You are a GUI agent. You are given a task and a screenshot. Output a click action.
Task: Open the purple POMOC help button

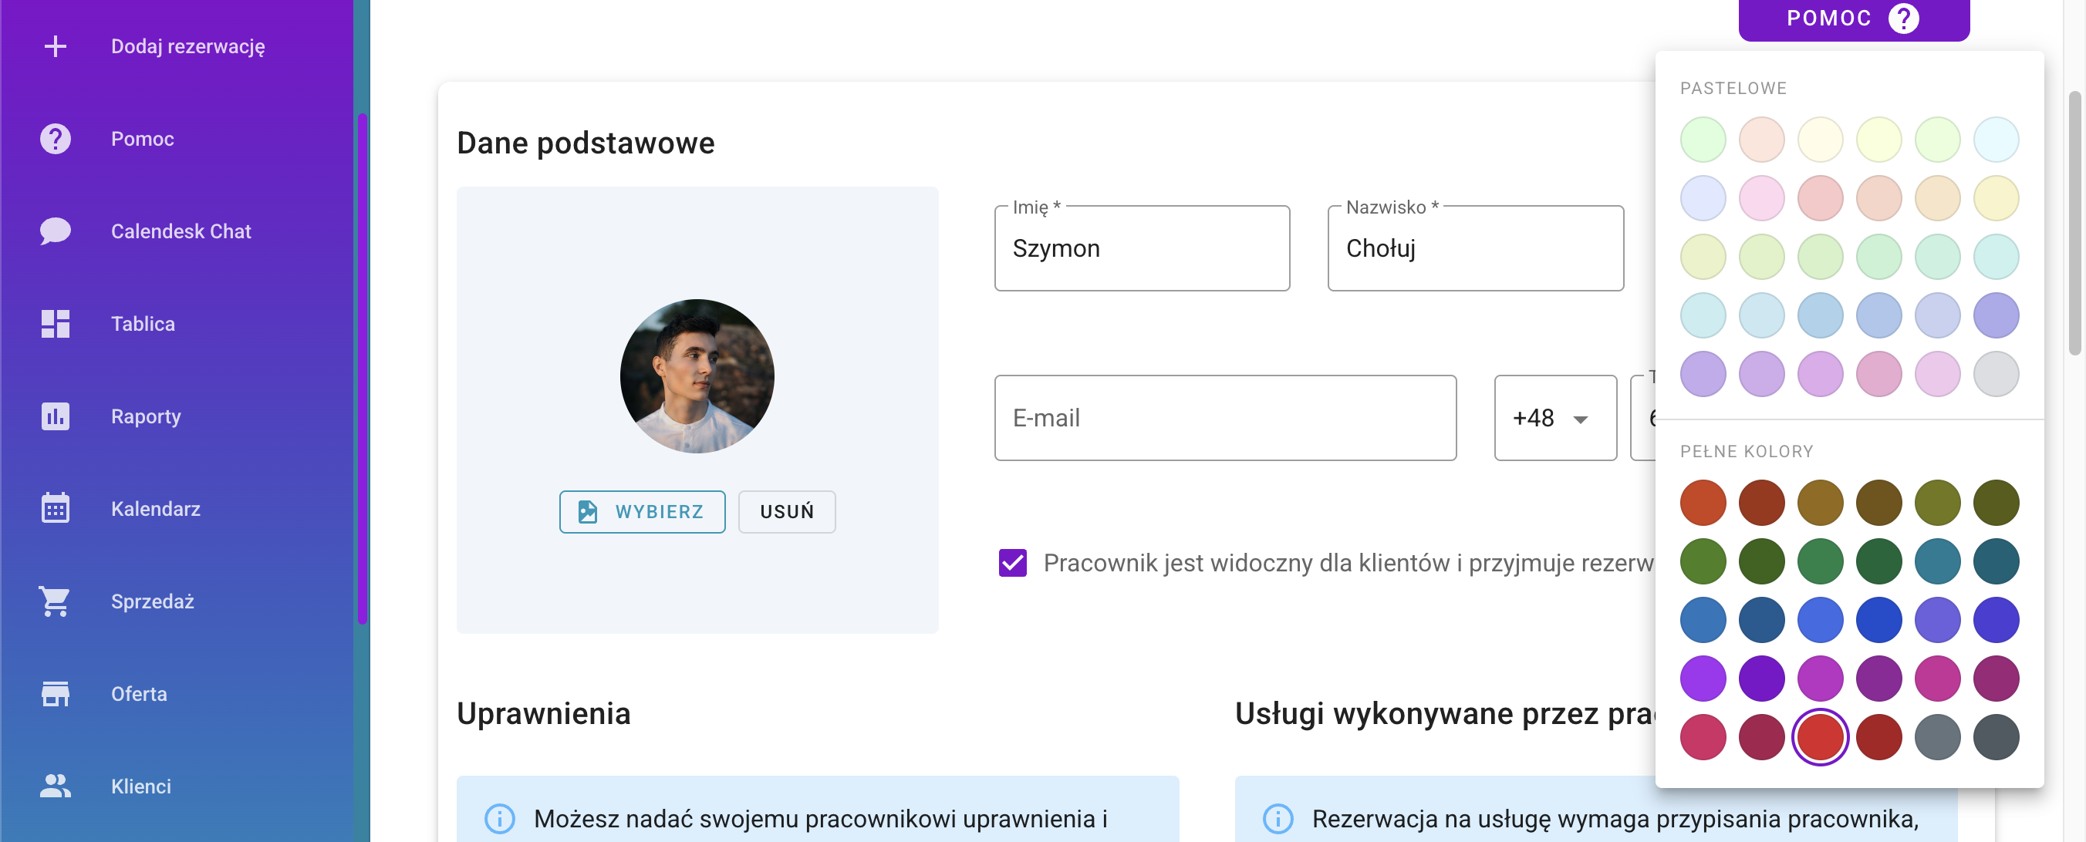coord(1854,19)
